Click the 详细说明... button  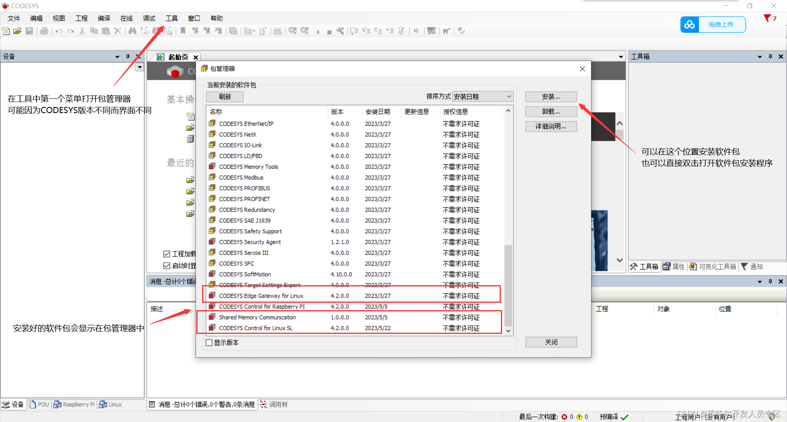[x=551, y=126]
